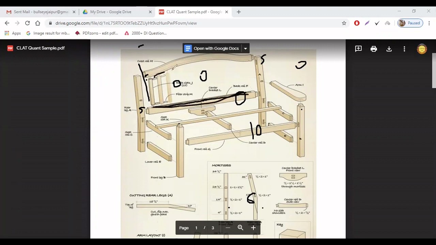
Task: Click the lock icon for site info
Action: coord(50,23)
